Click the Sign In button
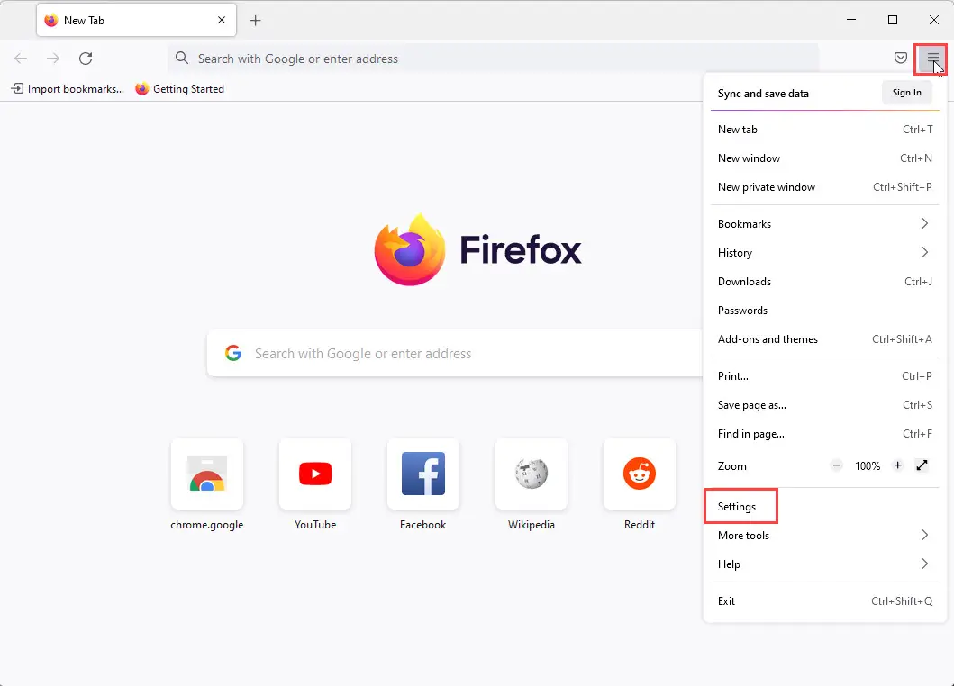The width and height of the screenshot is (954, 686). coord(906,93)
